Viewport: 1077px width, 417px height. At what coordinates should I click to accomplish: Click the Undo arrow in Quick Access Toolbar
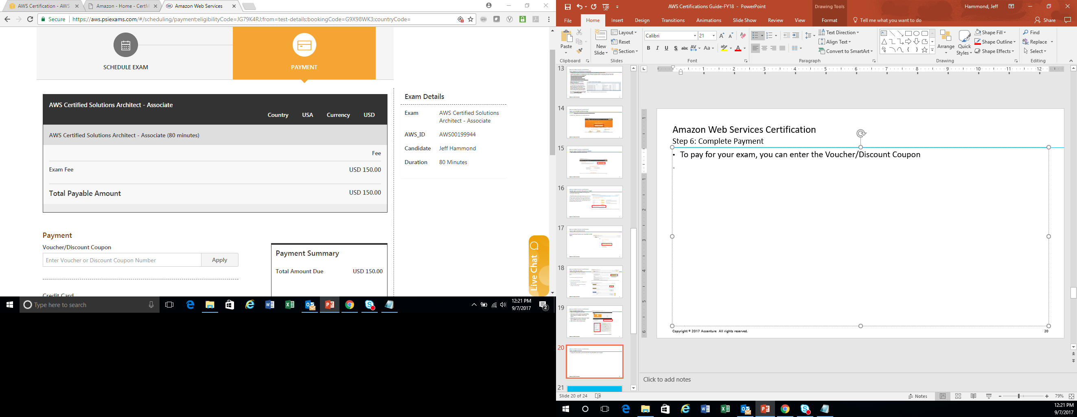coord(580,7)
